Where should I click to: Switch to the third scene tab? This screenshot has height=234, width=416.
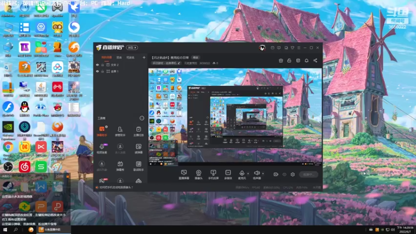pos(131,57)
